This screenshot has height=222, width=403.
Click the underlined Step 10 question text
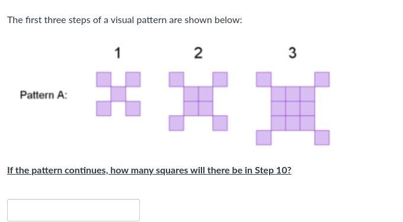[149, 170]
